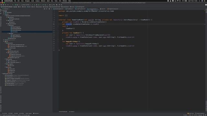Open the app run configuration dropdown

17,5
